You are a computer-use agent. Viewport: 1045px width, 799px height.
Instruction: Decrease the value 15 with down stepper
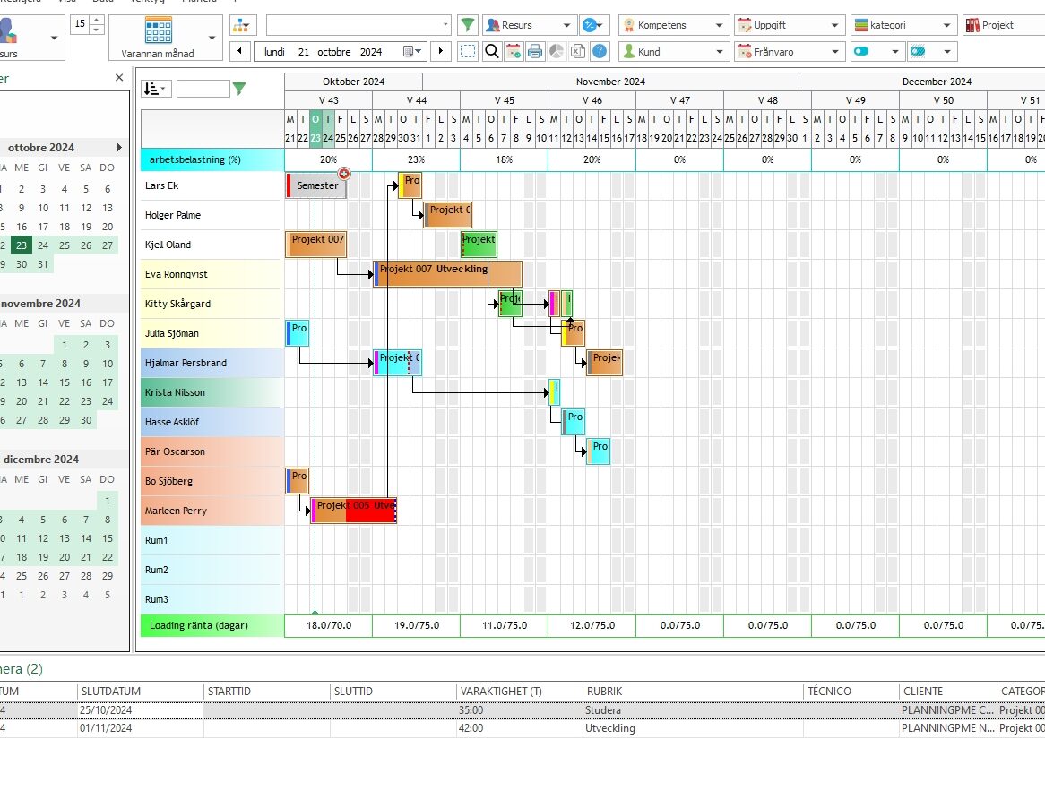(97, 30)
